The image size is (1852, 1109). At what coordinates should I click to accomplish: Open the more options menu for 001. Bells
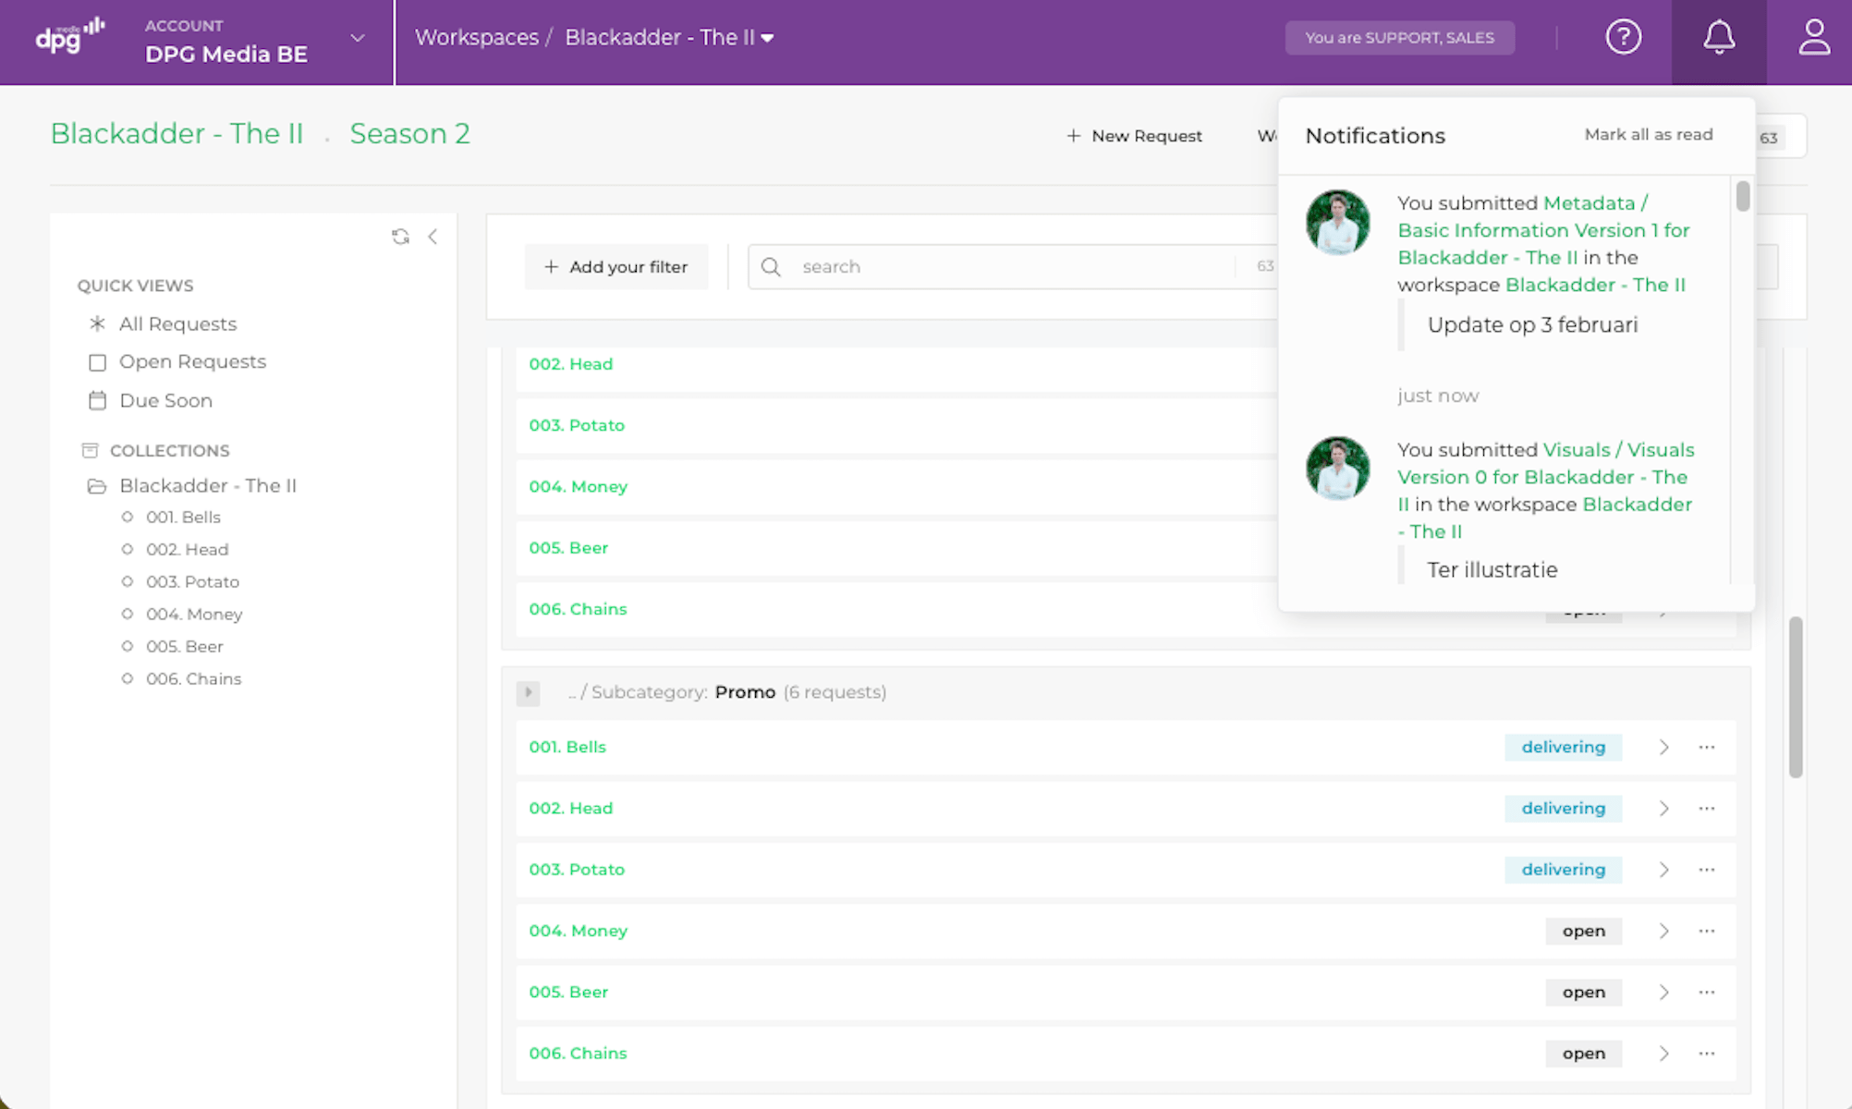tap(1706, 747)
